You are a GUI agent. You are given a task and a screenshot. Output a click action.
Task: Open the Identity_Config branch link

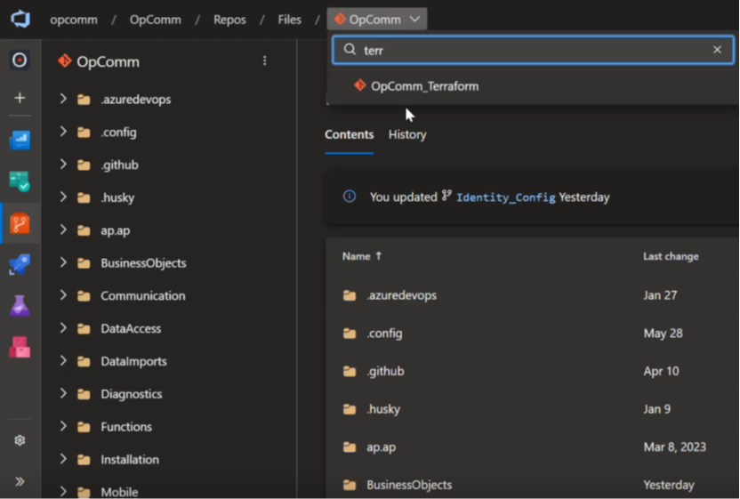505,197
